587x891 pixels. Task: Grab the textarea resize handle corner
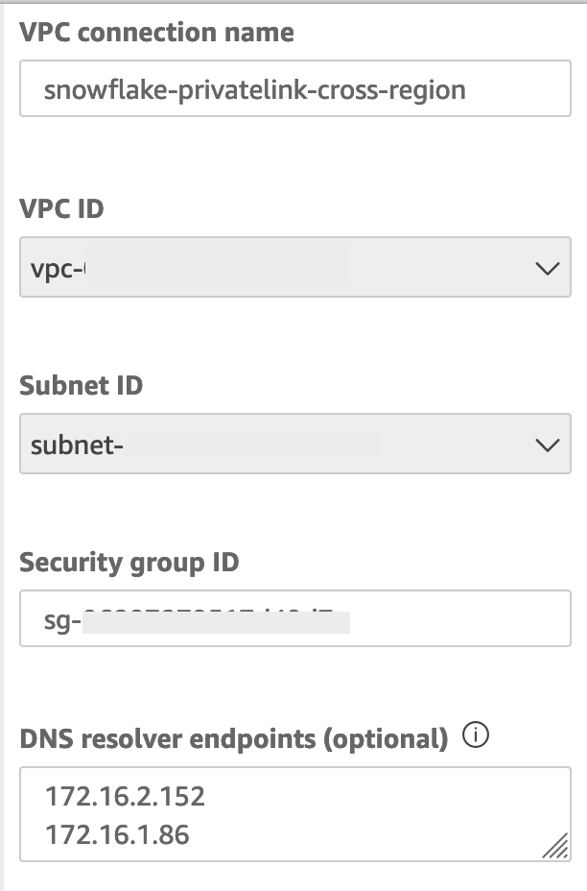(x=553, y=844)
